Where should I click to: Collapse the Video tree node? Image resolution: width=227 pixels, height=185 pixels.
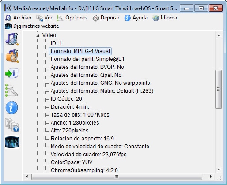pos(38,36)
